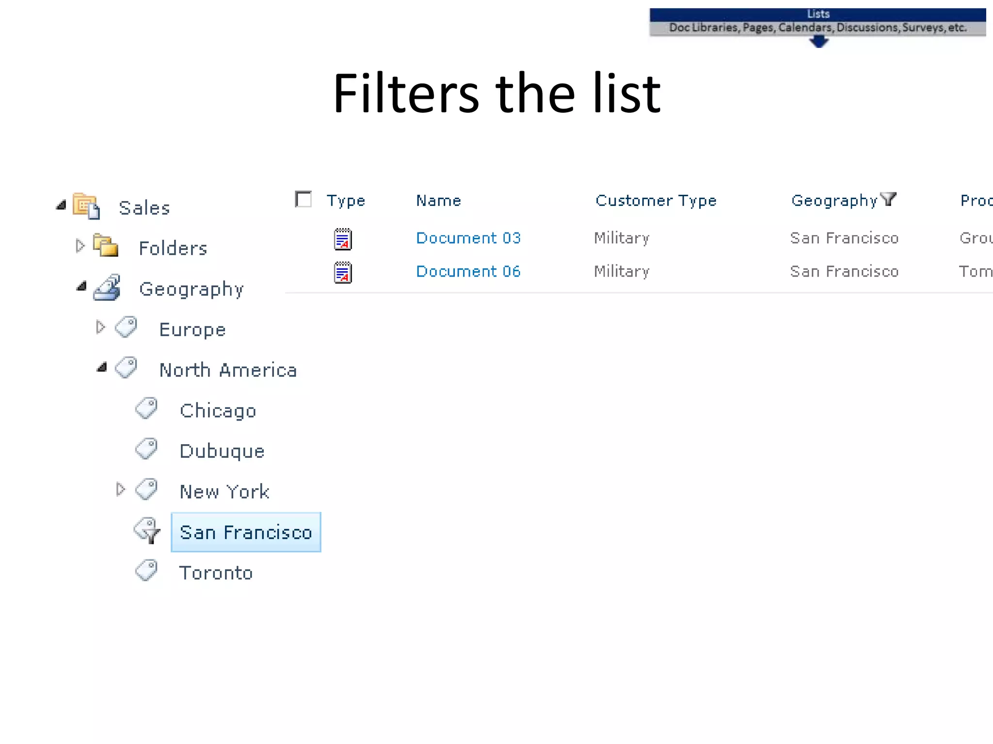The height and width of the screenshot is (744, 993).
Task: Click San Francisco cell in Document 03 row
Action: pos(844,238)
